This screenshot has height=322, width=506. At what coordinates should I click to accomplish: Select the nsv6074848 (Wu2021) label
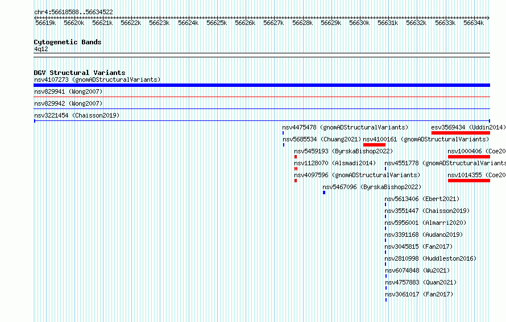pos(417,270)
